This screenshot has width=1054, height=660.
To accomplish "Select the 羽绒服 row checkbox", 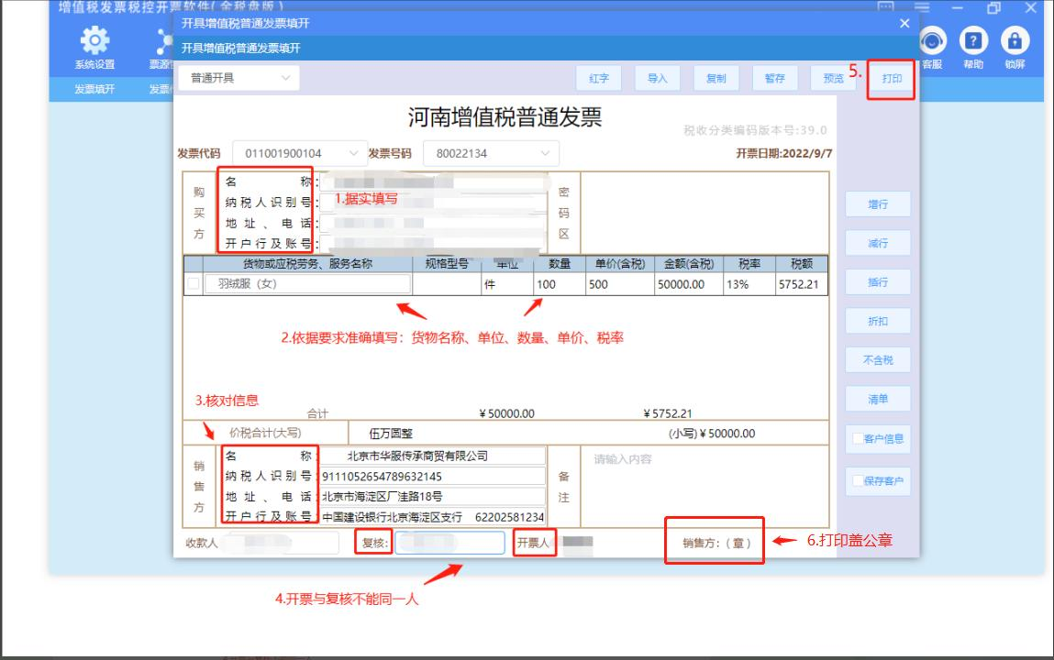I will 194,284.
